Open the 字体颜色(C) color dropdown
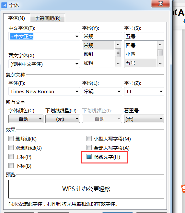This screenshot has width=185, height=213. [26, 119]
